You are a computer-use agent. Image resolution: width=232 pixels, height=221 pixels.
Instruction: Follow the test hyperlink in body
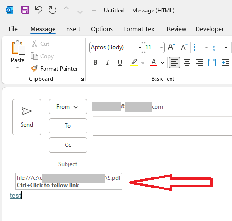[x=15, y=195]
